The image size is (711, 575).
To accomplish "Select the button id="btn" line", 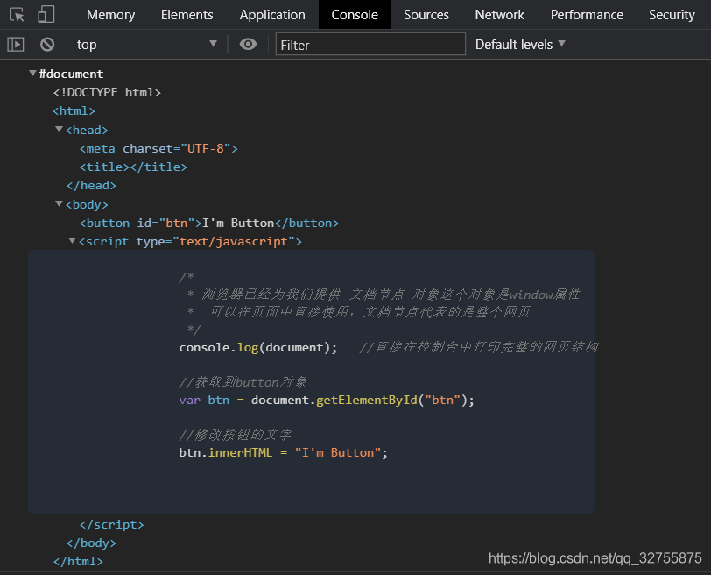I will 209,224.
